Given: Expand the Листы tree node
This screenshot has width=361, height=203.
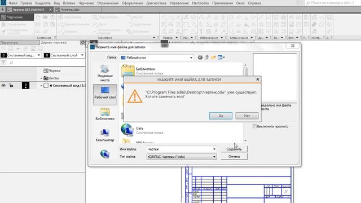Looking at the screenshot, I should [x=41, y=78].
